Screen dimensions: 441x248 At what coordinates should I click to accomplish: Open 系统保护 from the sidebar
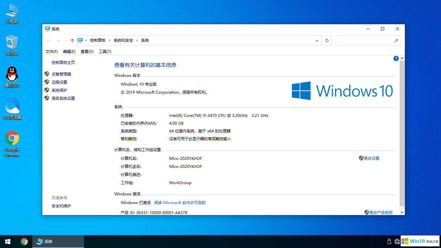(59, 90)
